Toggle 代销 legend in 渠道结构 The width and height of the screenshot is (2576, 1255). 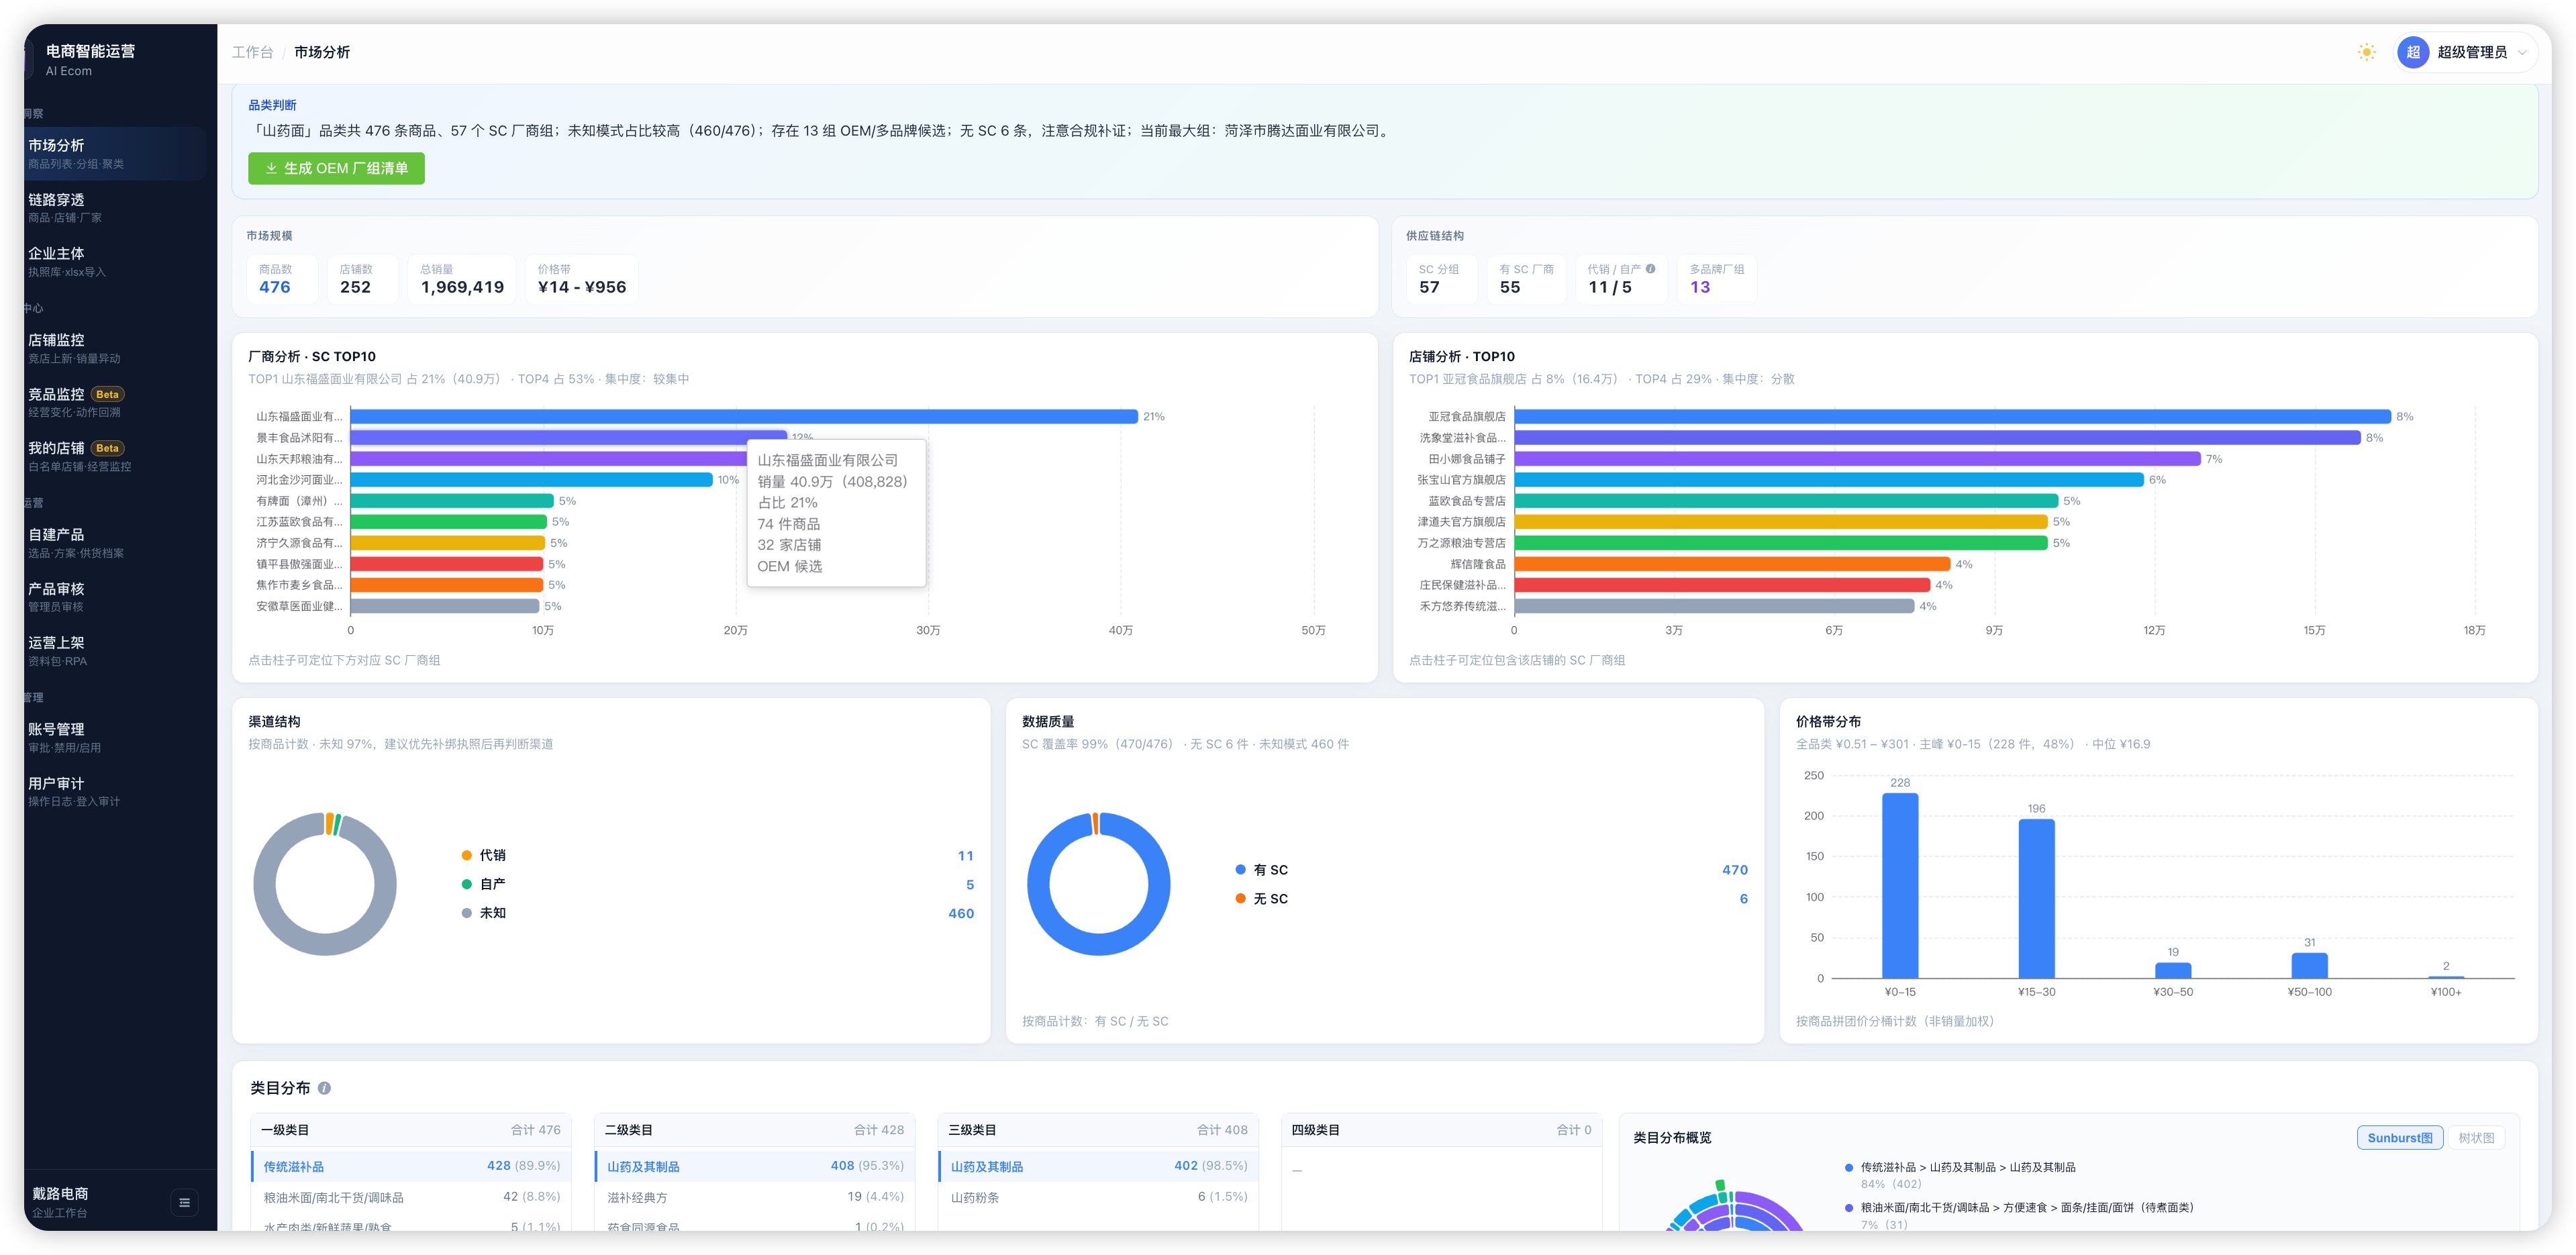[x=484, y=855]
